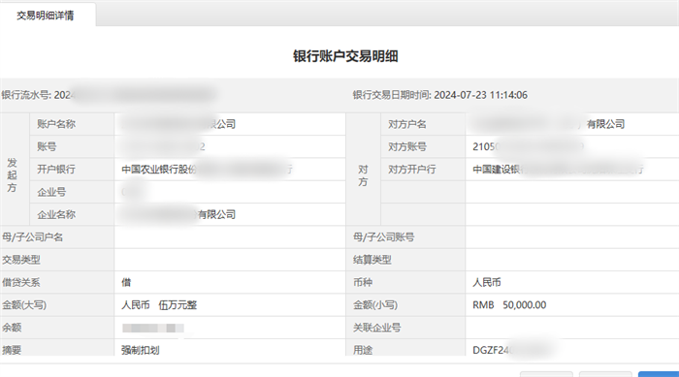Click the first gray button at bottom

[x=546, y=374]
